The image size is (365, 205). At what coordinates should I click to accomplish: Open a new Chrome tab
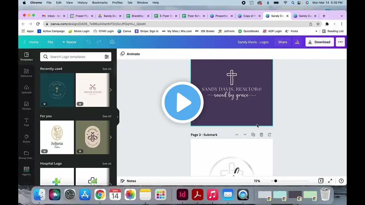point(324,16)
